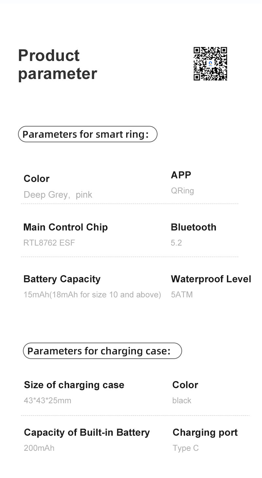The height and width of the screenshot is (478, 262).
Task: Select the 200mAh built-in battery value
Action: pyautogui.click(x=39, y=448)
